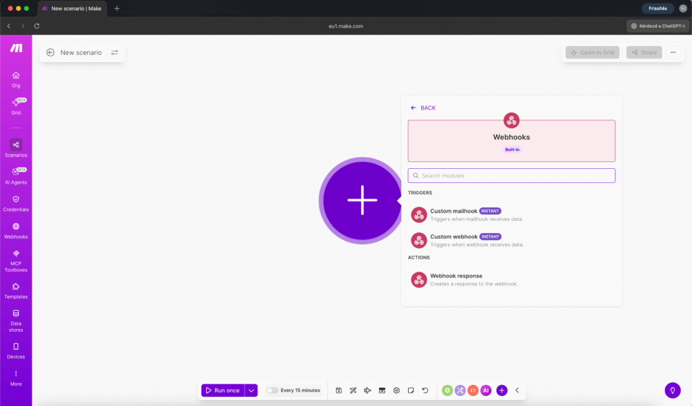The image size is (692, 406).
Task: Click the purple plus scenario node
Action: click(361, 201)
